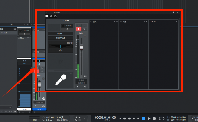Select Track 1 in the channel list
Image resolution: width=198 pixels, height=122 pixels.
tap(8, 33)
